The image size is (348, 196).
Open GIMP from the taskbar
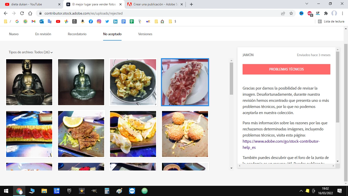point(94,191)
